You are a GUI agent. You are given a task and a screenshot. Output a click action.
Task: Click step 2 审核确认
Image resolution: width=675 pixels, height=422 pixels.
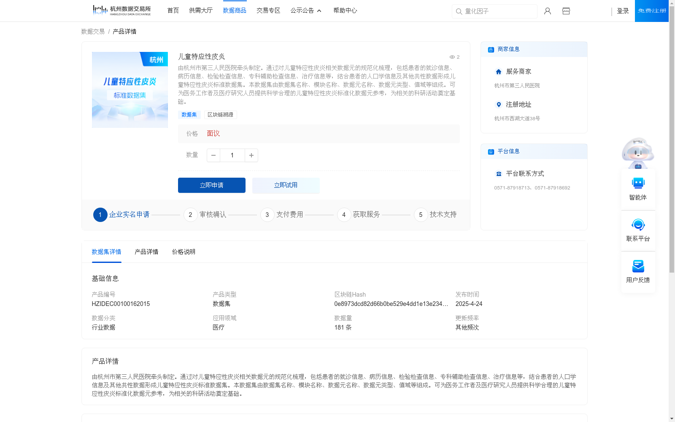(x=205, y=215)
